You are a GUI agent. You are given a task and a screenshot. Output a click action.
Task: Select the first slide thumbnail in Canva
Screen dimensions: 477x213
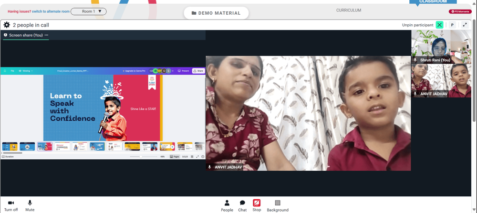pos(10,146)
